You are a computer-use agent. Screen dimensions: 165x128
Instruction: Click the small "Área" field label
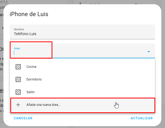point(17,48)
